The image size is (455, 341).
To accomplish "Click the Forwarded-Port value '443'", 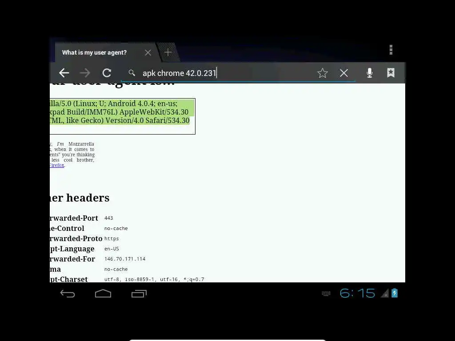I will (x=108, y=218).
